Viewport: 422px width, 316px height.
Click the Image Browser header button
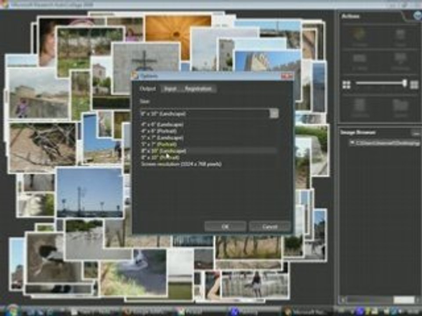416,133
